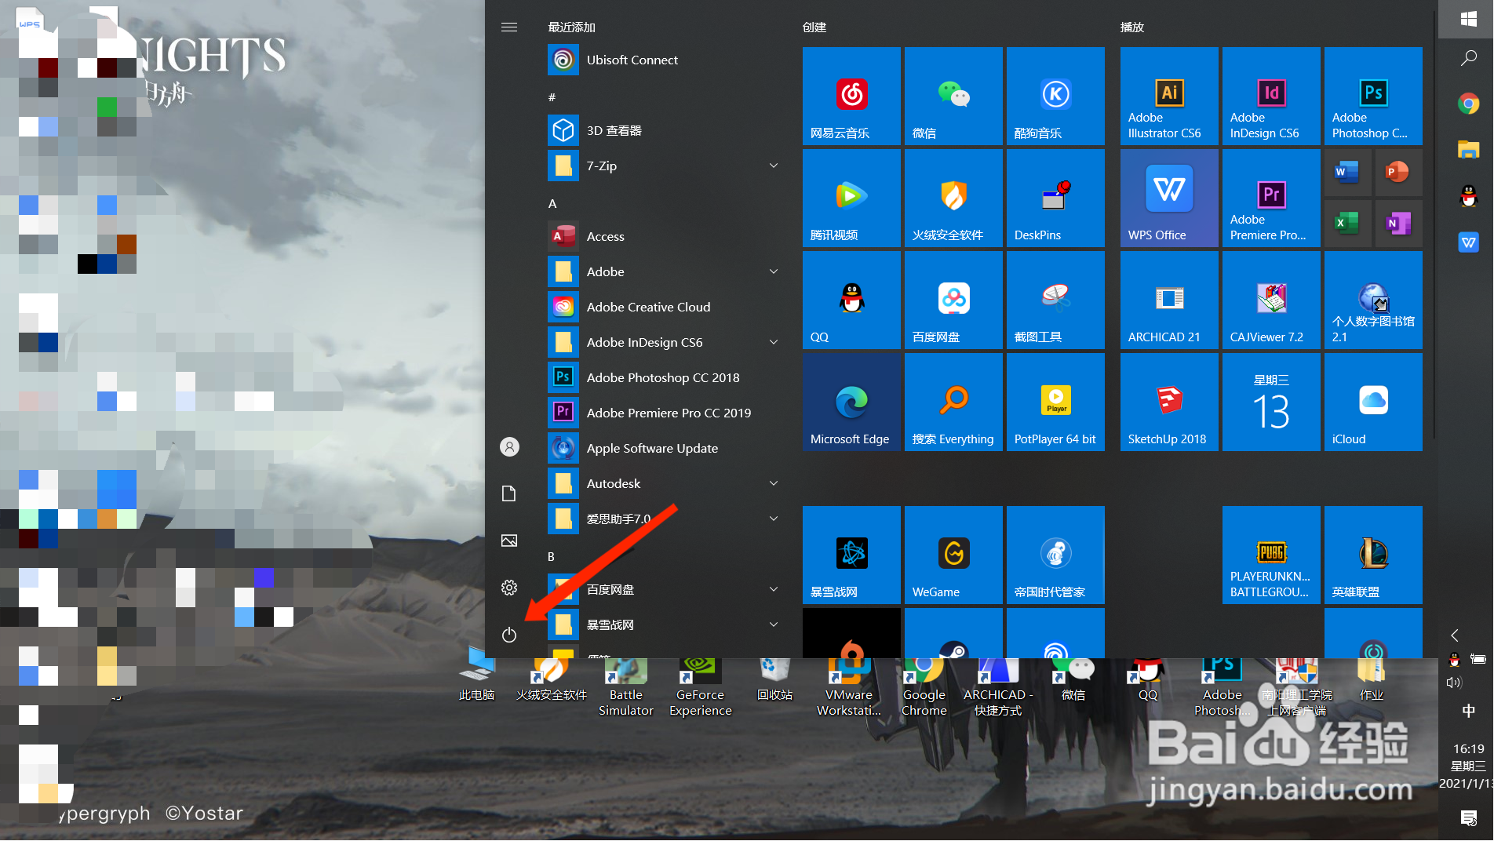Viewport: 1494px width, 841px height.
Task: Launch Adobe Premiere Pro tile
Action: [x=1271, y=198]
